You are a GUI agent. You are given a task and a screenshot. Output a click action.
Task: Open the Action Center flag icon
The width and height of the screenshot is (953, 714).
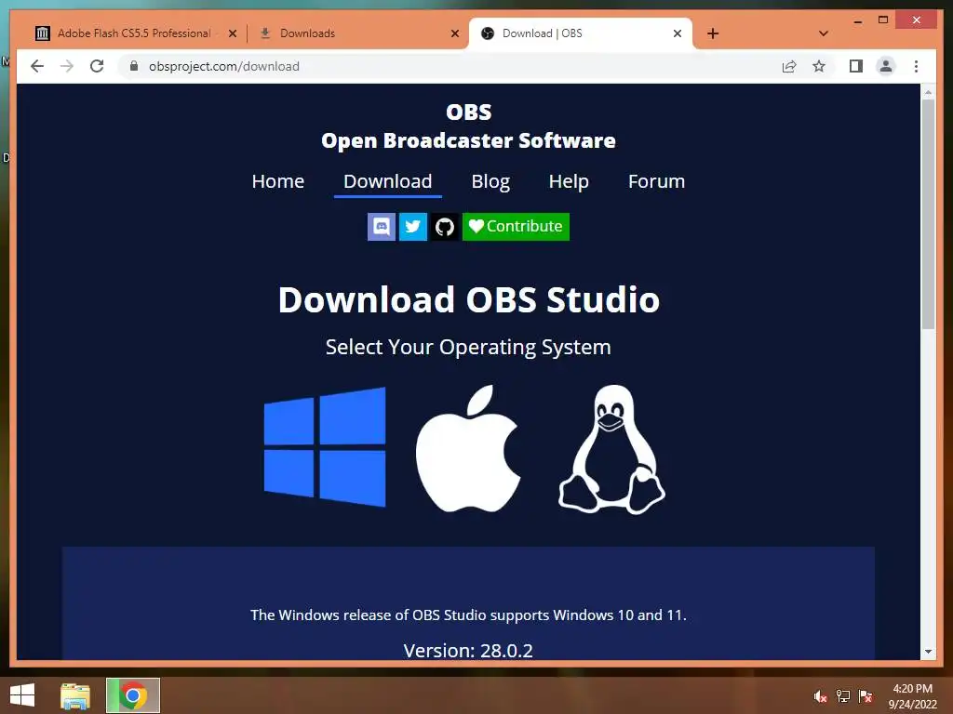[866, 696]
